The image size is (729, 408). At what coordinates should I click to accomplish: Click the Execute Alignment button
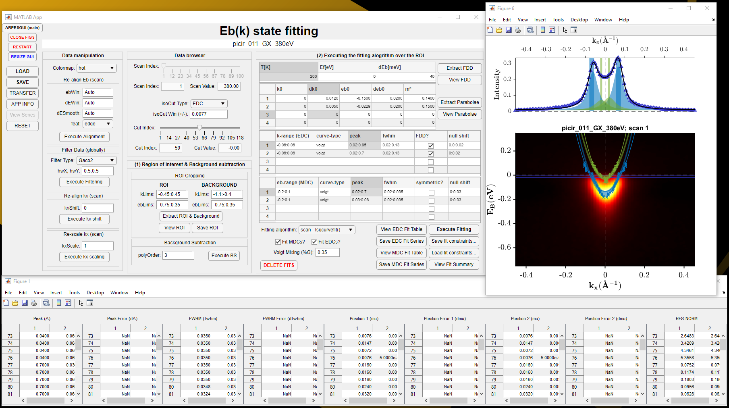(x=84, y=137)
